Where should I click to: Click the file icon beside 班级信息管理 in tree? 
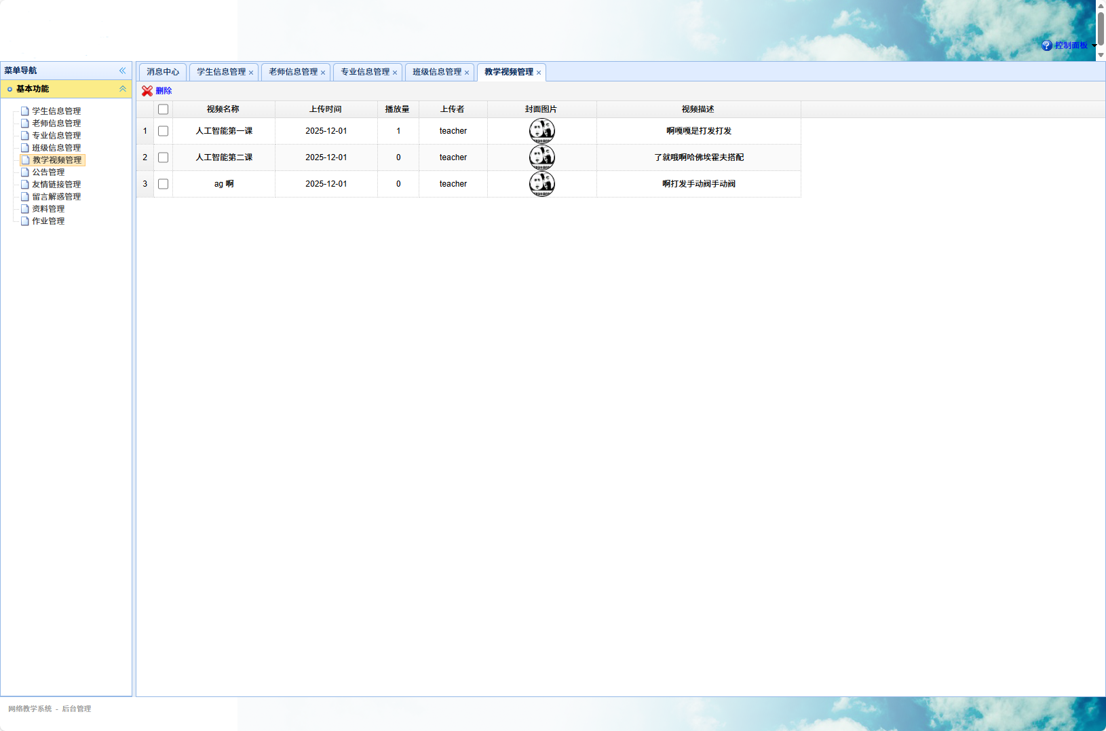point(25,148)
